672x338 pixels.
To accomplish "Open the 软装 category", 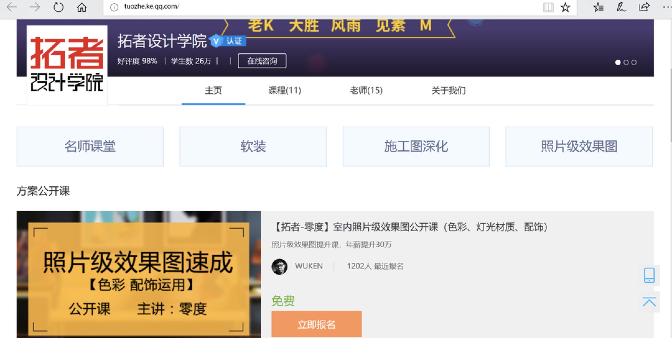I will [253, 146].
